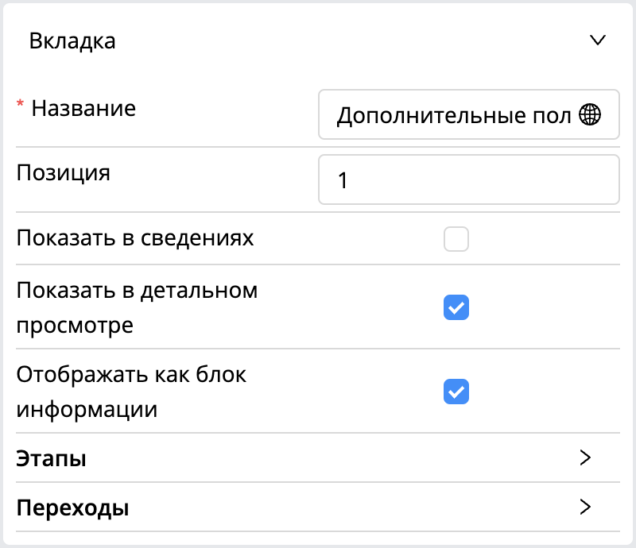636x548 pixels.
Task: Uncheck Отображать как блок информации
Action: (x=456, y=392)
